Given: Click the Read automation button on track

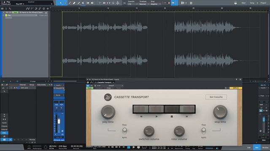Looking at the screenshot, I should pyautogui.click(x=15, y=13).
